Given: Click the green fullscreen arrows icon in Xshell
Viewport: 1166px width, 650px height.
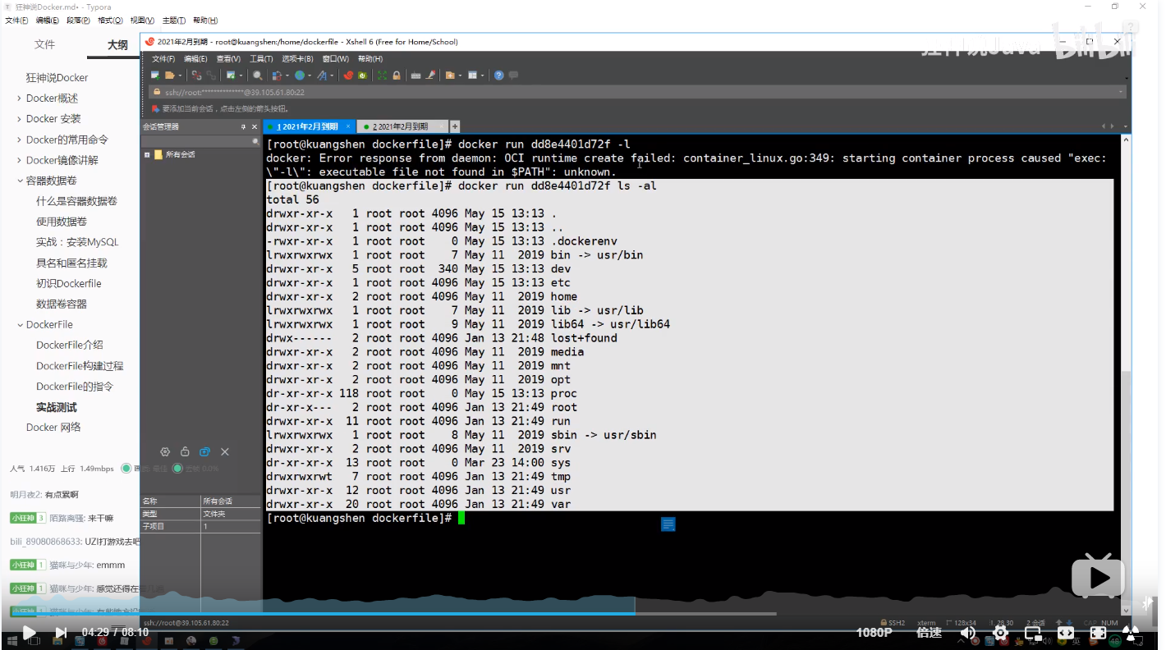Looking at the screenshot, I should 382,75.
